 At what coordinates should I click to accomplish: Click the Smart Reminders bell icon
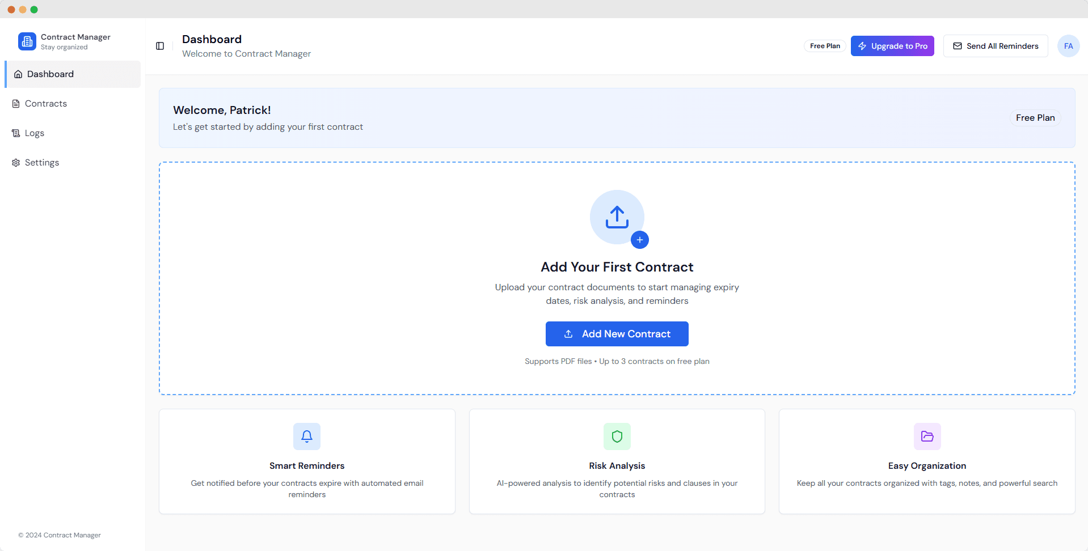click(x=307, y=436)
